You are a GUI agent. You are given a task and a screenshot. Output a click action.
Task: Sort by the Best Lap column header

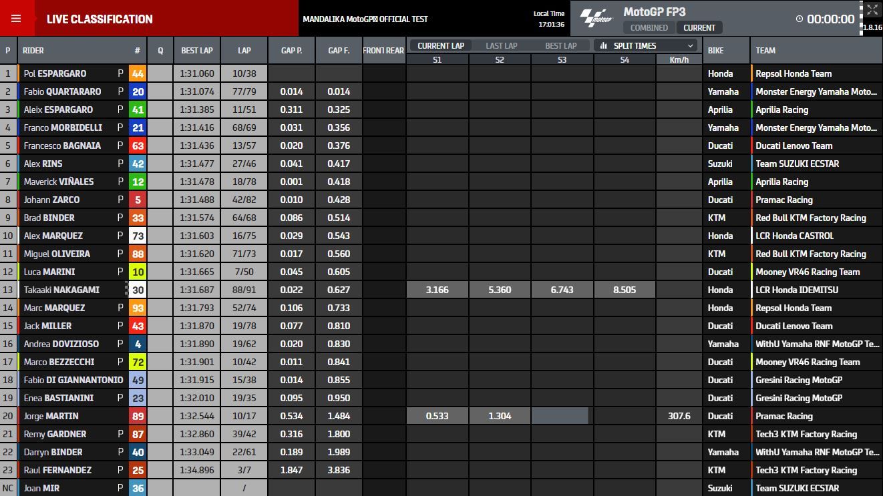coord(197,51)
